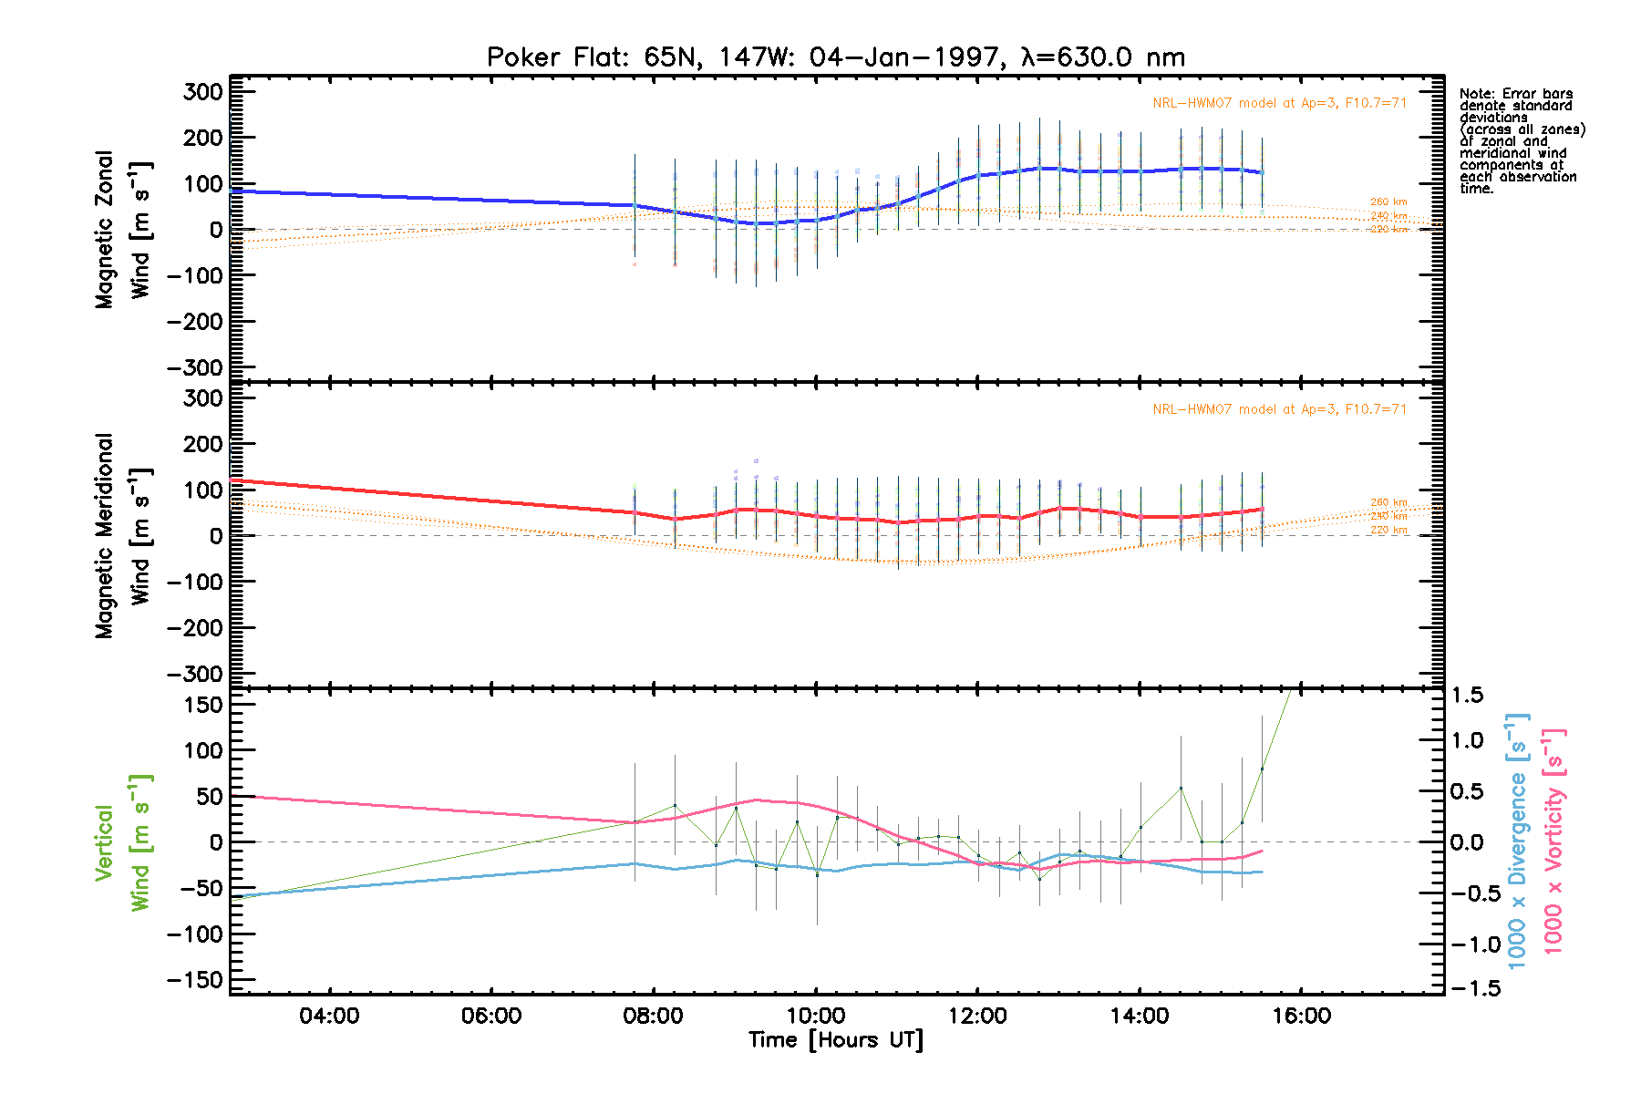1641x1094 pixels.
Task: Click the 16:00 time tick label
Action: pyautogui.click(x=1301, y=1017)
